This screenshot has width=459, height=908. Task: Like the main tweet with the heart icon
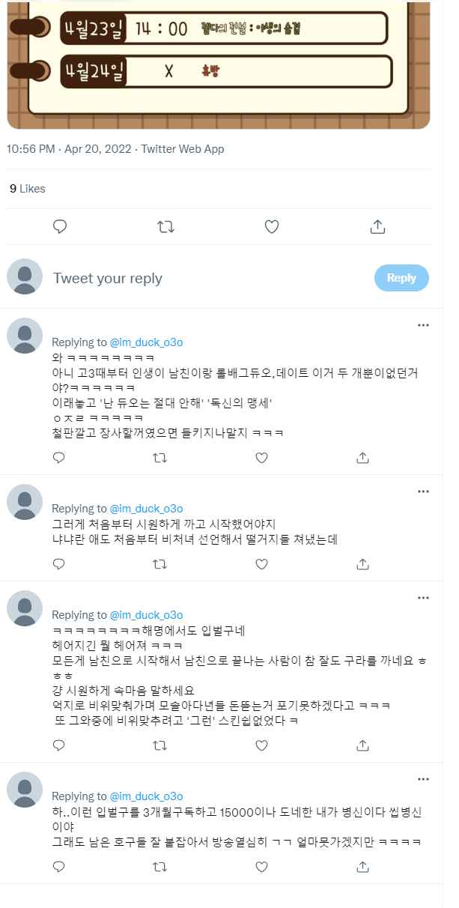point(272,226)
